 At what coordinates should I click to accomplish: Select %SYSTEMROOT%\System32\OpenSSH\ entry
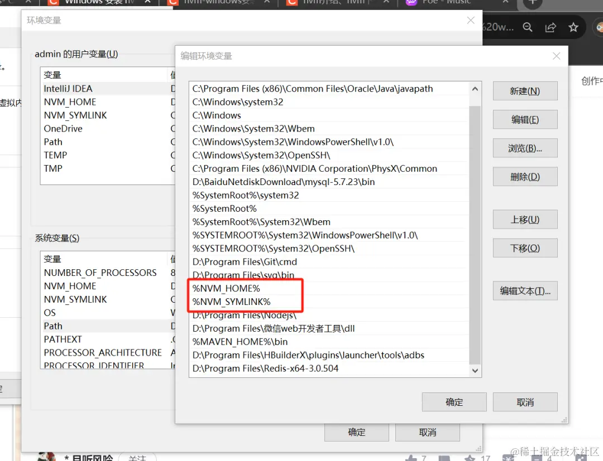(329, 249)
